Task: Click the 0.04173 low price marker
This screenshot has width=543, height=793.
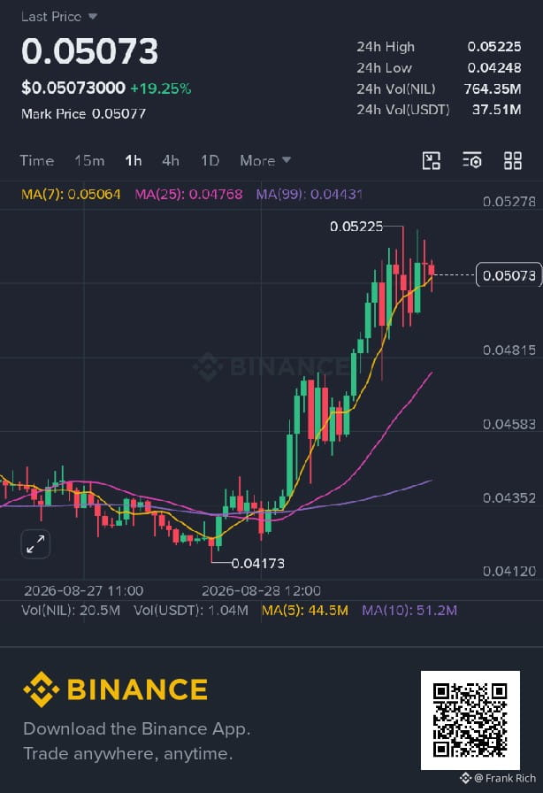Action: (258, 563)
